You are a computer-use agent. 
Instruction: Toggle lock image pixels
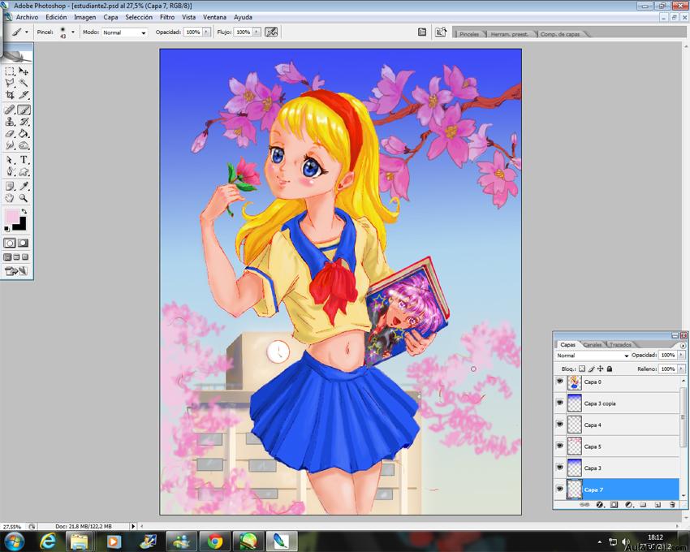(x=591, y=369)
